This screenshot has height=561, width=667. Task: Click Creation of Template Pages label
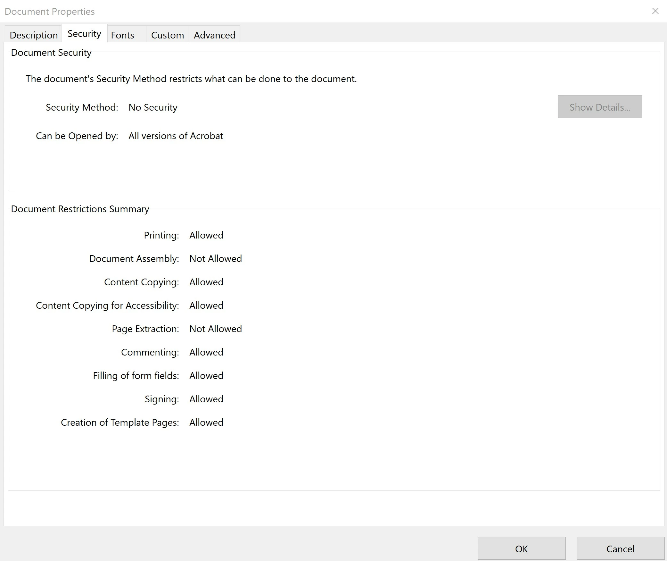click(120, 423)
